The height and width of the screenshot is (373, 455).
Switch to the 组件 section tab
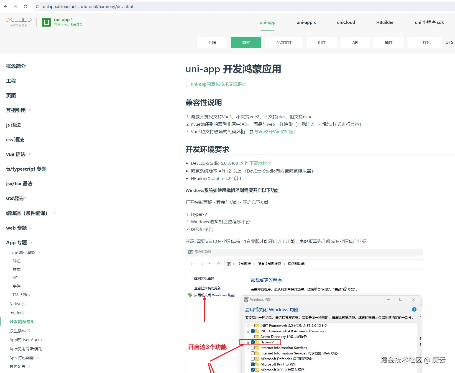coord(322,42)
